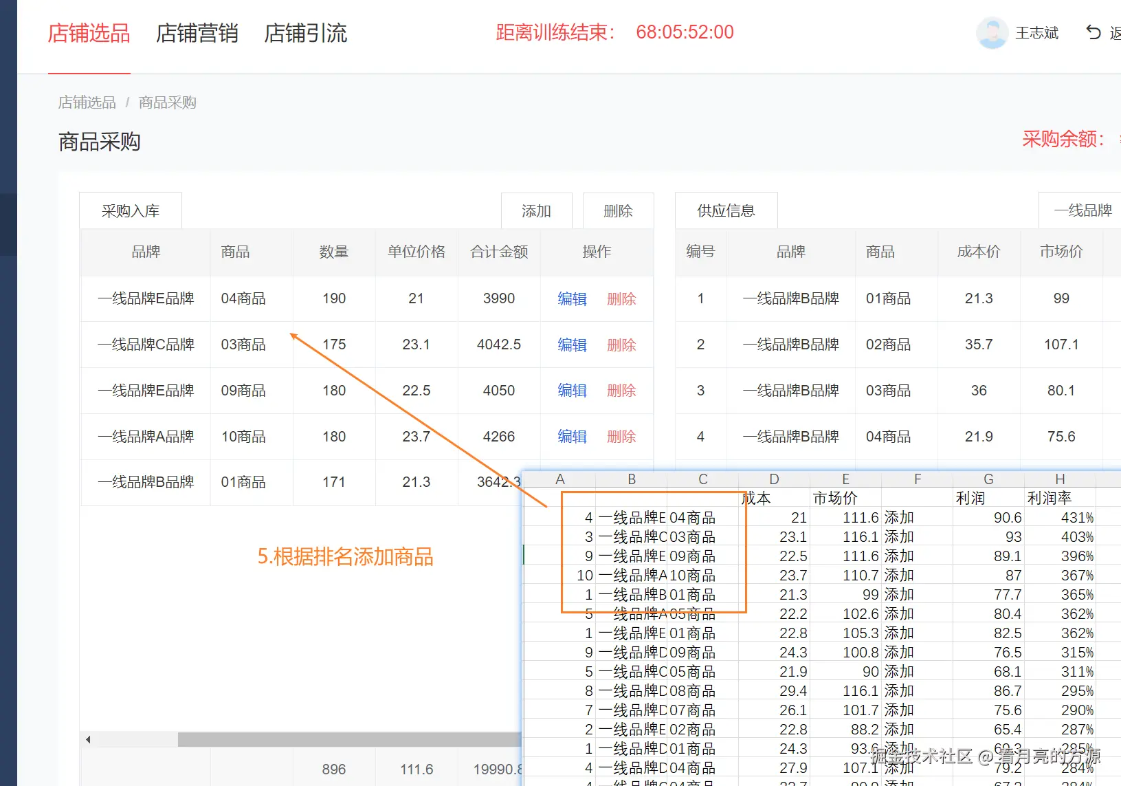Select the 一线品牌B品牌 01商品 purchase row cell
1121x786 pixels.
click(146, 482)
